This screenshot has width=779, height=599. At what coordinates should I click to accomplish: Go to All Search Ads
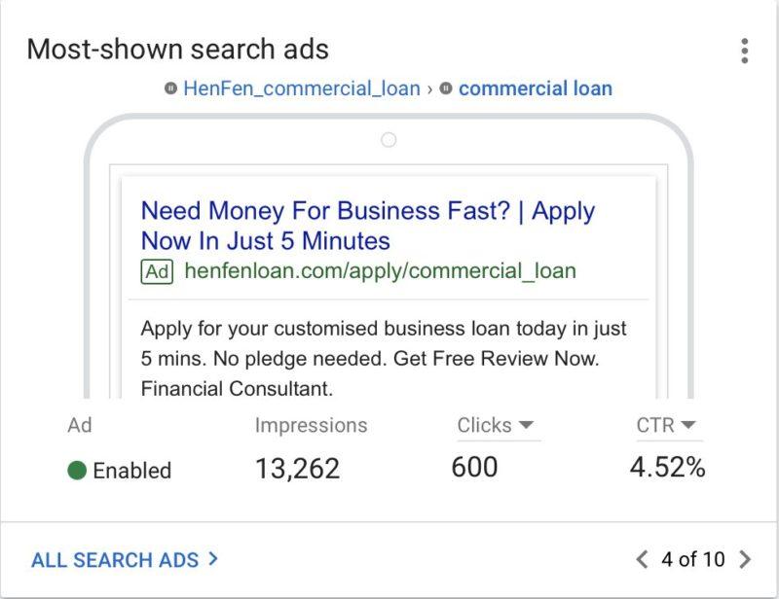(x=125, y=560)
